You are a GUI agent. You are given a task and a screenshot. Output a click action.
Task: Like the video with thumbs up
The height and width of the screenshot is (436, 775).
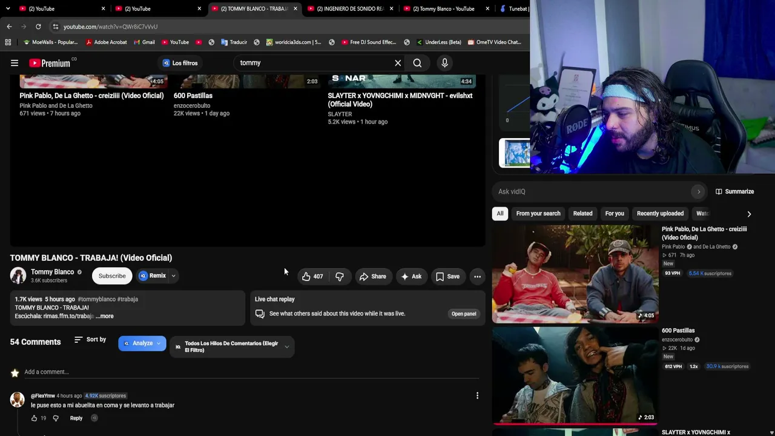312,276
